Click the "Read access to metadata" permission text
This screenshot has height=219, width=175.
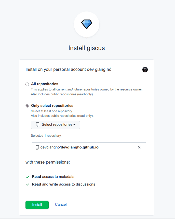point(53,177)
